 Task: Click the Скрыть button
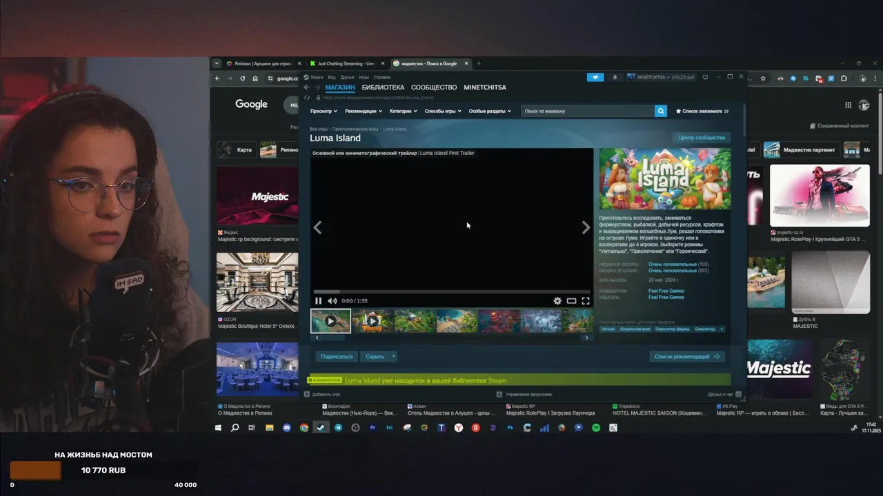(x=375, y=356)
